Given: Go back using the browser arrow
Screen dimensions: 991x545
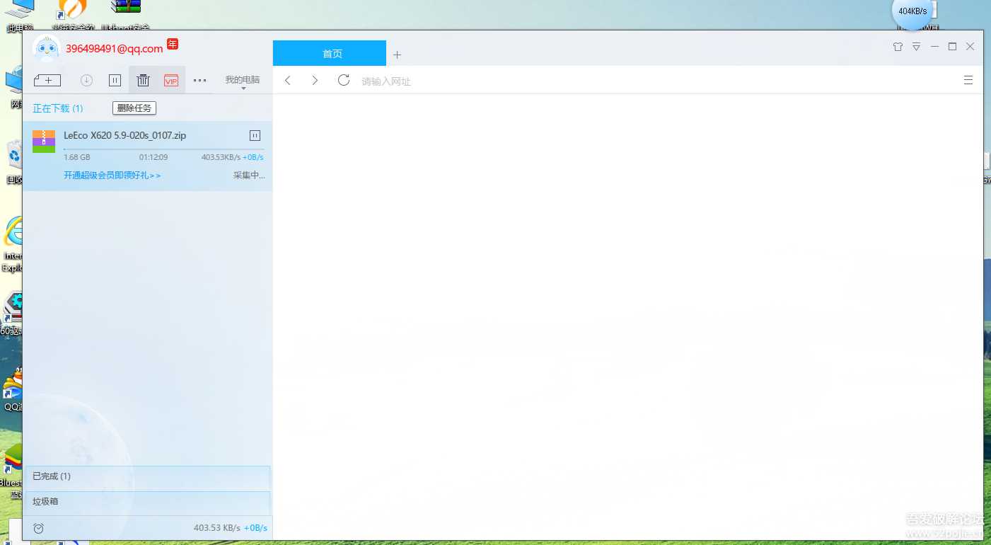Looking at the screenshot, I should [x=288, y=81].
